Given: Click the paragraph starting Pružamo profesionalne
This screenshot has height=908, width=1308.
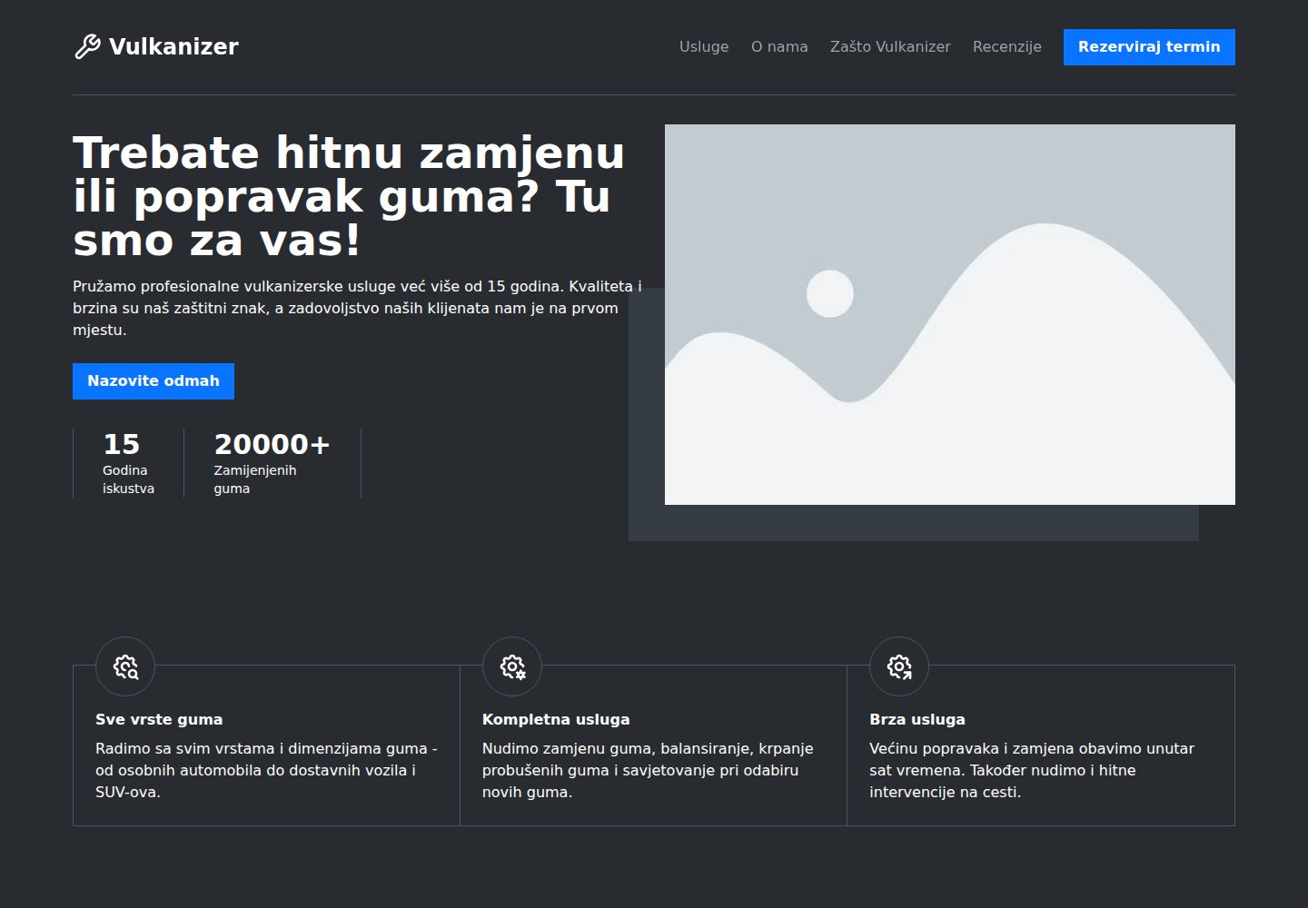Looking at the screenshot, I should point(357,308).
